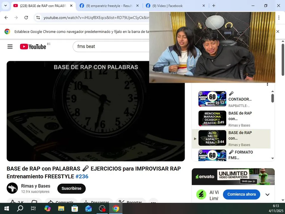Open Rimas y Bases channel name link
The image size is (285, 214).
pyautogui.click(x=36, y=186)
